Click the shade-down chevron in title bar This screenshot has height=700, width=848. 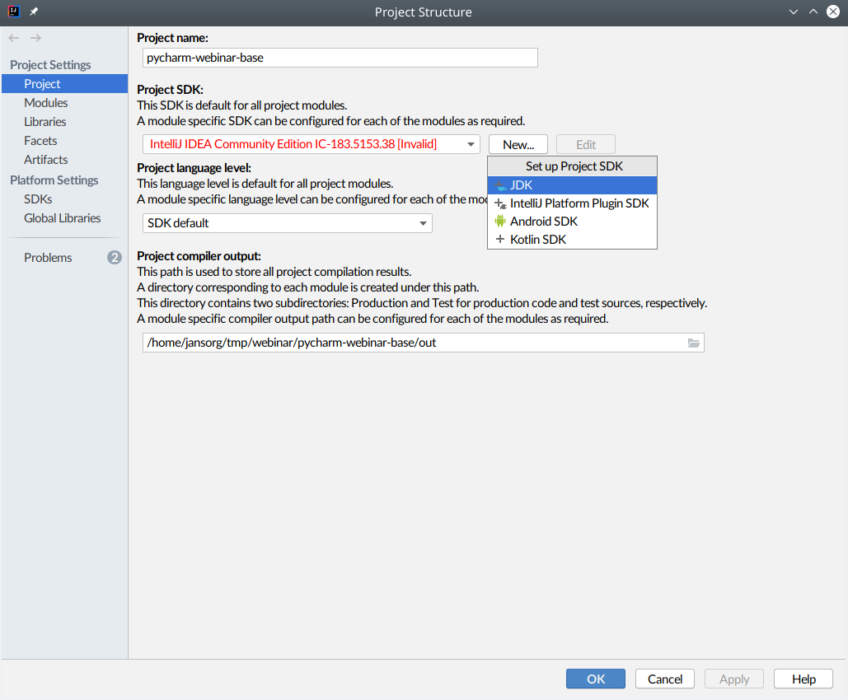[x=794, y=12]
